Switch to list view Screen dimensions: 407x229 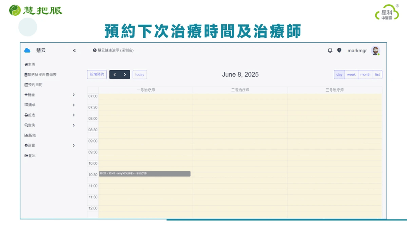point(377,74)
